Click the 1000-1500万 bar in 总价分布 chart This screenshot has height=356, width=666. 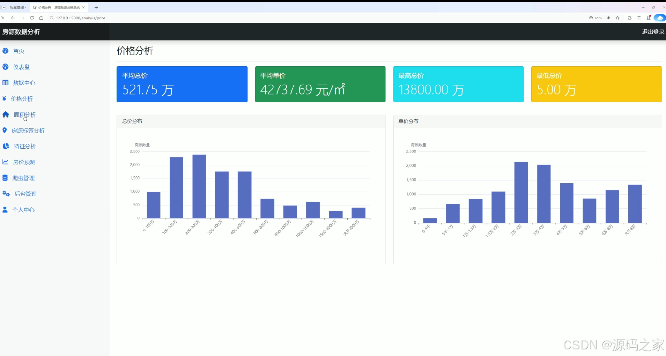click(313, 210)
